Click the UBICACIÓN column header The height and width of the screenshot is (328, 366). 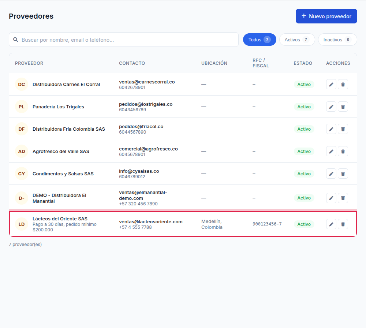(214, 63)
